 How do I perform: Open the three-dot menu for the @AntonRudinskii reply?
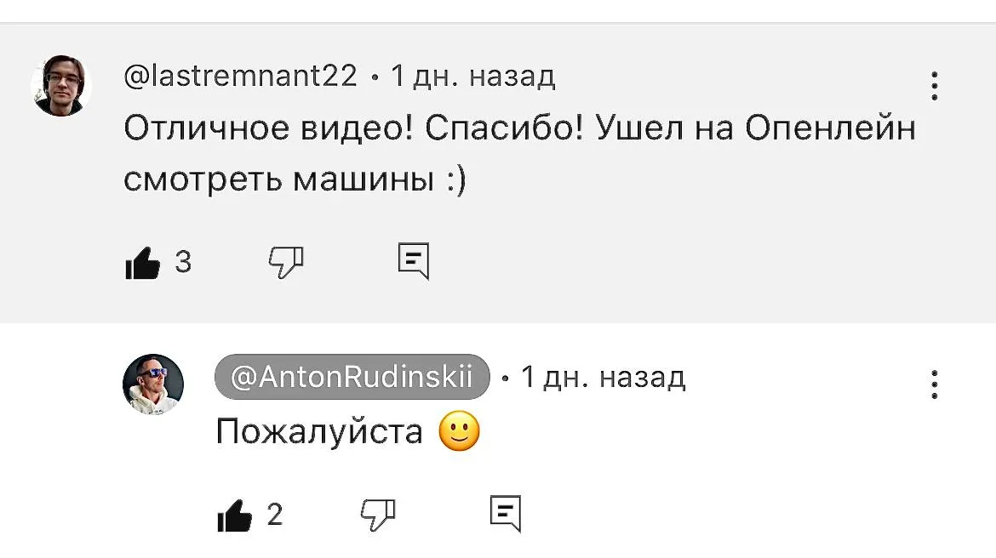tap(935, 384)
